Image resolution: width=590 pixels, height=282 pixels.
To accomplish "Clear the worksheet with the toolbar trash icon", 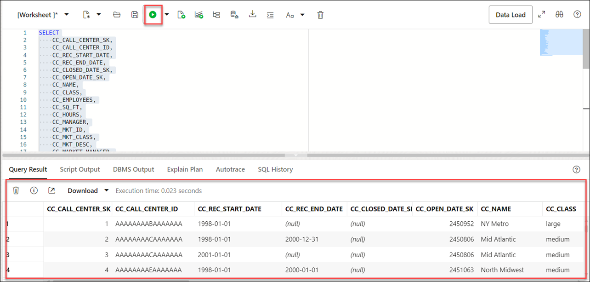I will click(x=320, y=15).
